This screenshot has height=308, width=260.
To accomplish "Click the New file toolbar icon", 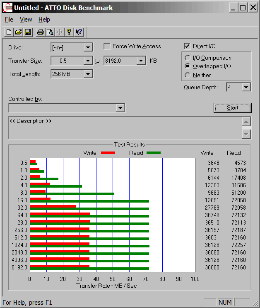I will pyautogui.click(x=9, y=32).
